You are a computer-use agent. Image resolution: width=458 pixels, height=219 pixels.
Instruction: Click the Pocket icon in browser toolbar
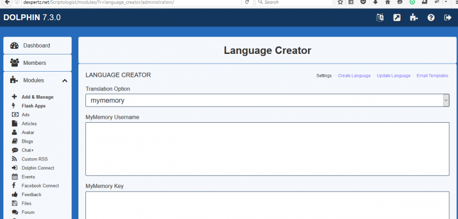click(x=363, y=2)
